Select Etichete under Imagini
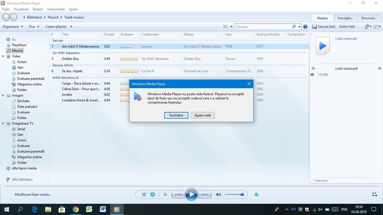Screen dimensions: 383x215 (x=23, y=101)
